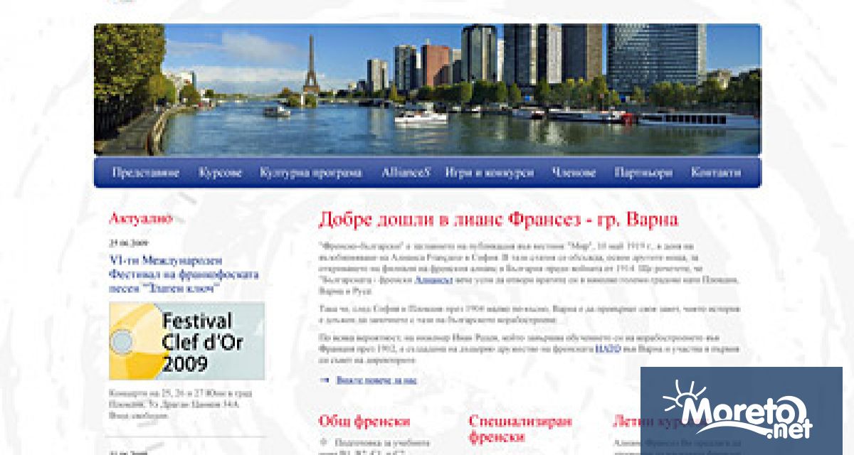Open the Културна програма menu

click(x=311, y=173)
